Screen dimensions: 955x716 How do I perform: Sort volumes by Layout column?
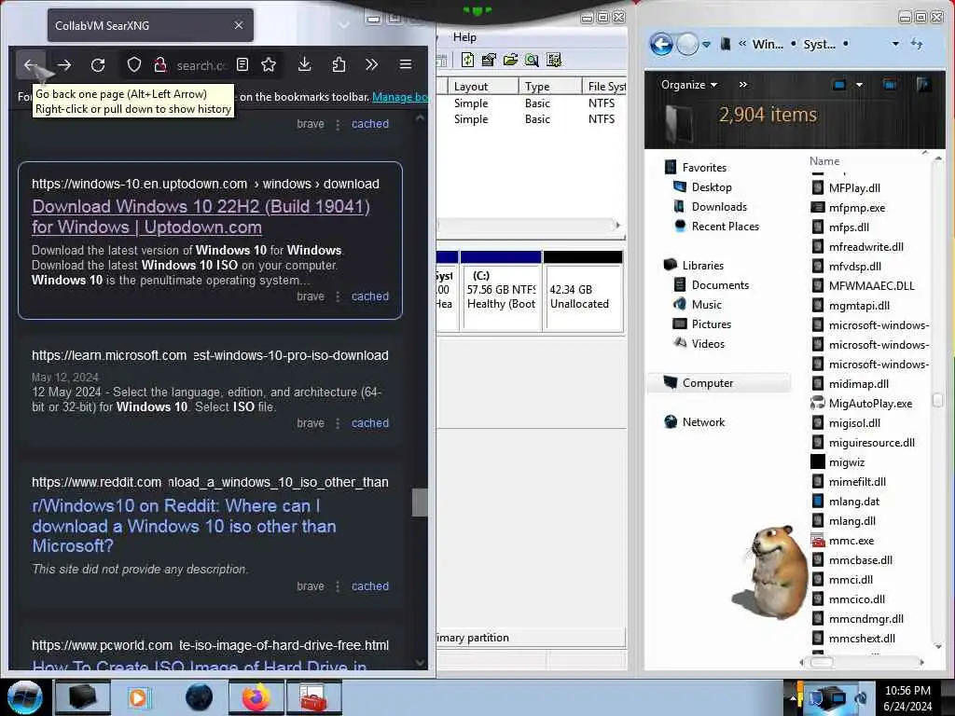[x=484, y=87]
